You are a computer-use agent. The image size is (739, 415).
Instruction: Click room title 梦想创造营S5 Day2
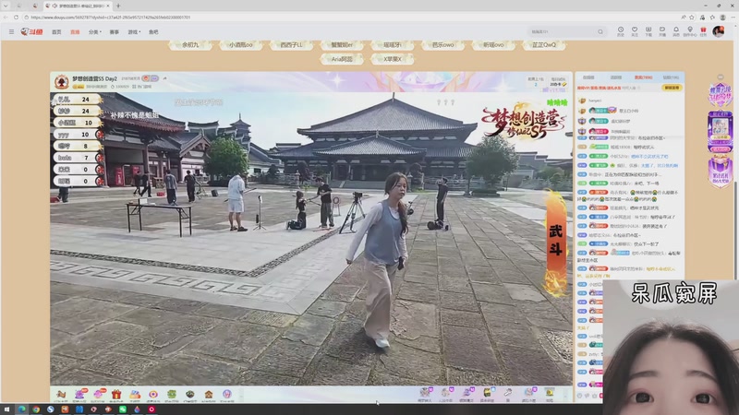94,78
